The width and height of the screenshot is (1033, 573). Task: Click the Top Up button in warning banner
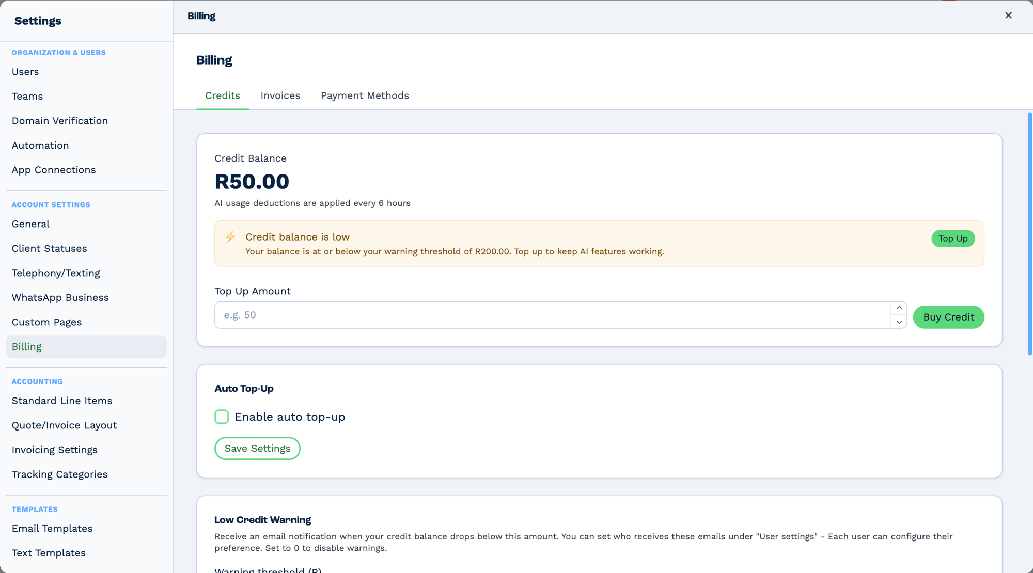coord(953,238)
